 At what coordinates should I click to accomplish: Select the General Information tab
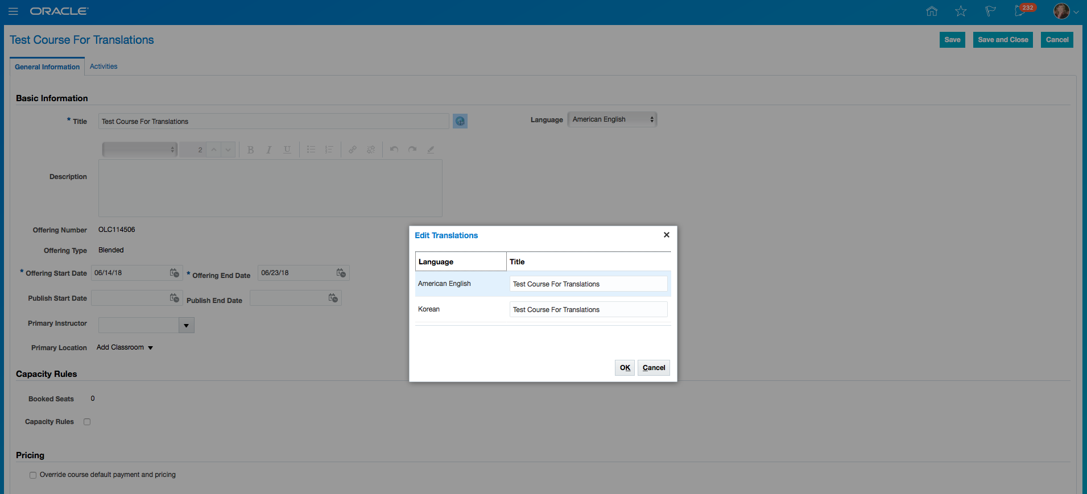(47, 67)
